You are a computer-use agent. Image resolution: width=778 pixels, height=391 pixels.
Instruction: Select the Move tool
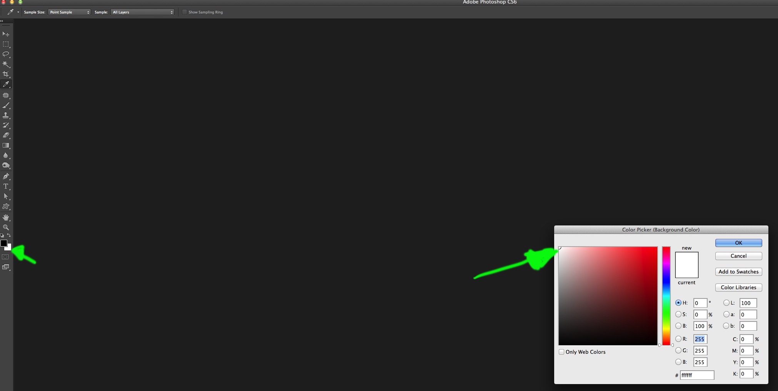pyautogui.click(x=6, y=34)
